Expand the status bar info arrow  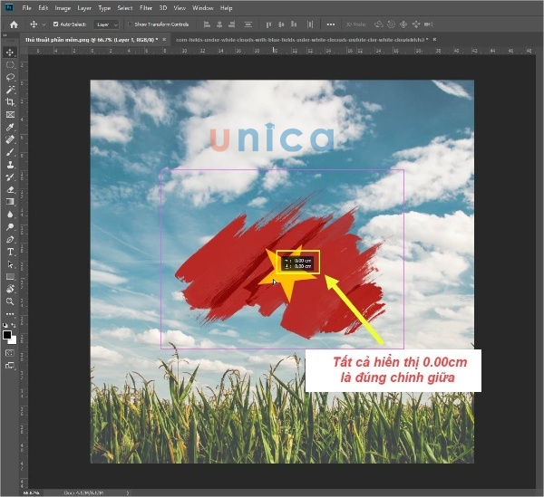click(128, 492)
